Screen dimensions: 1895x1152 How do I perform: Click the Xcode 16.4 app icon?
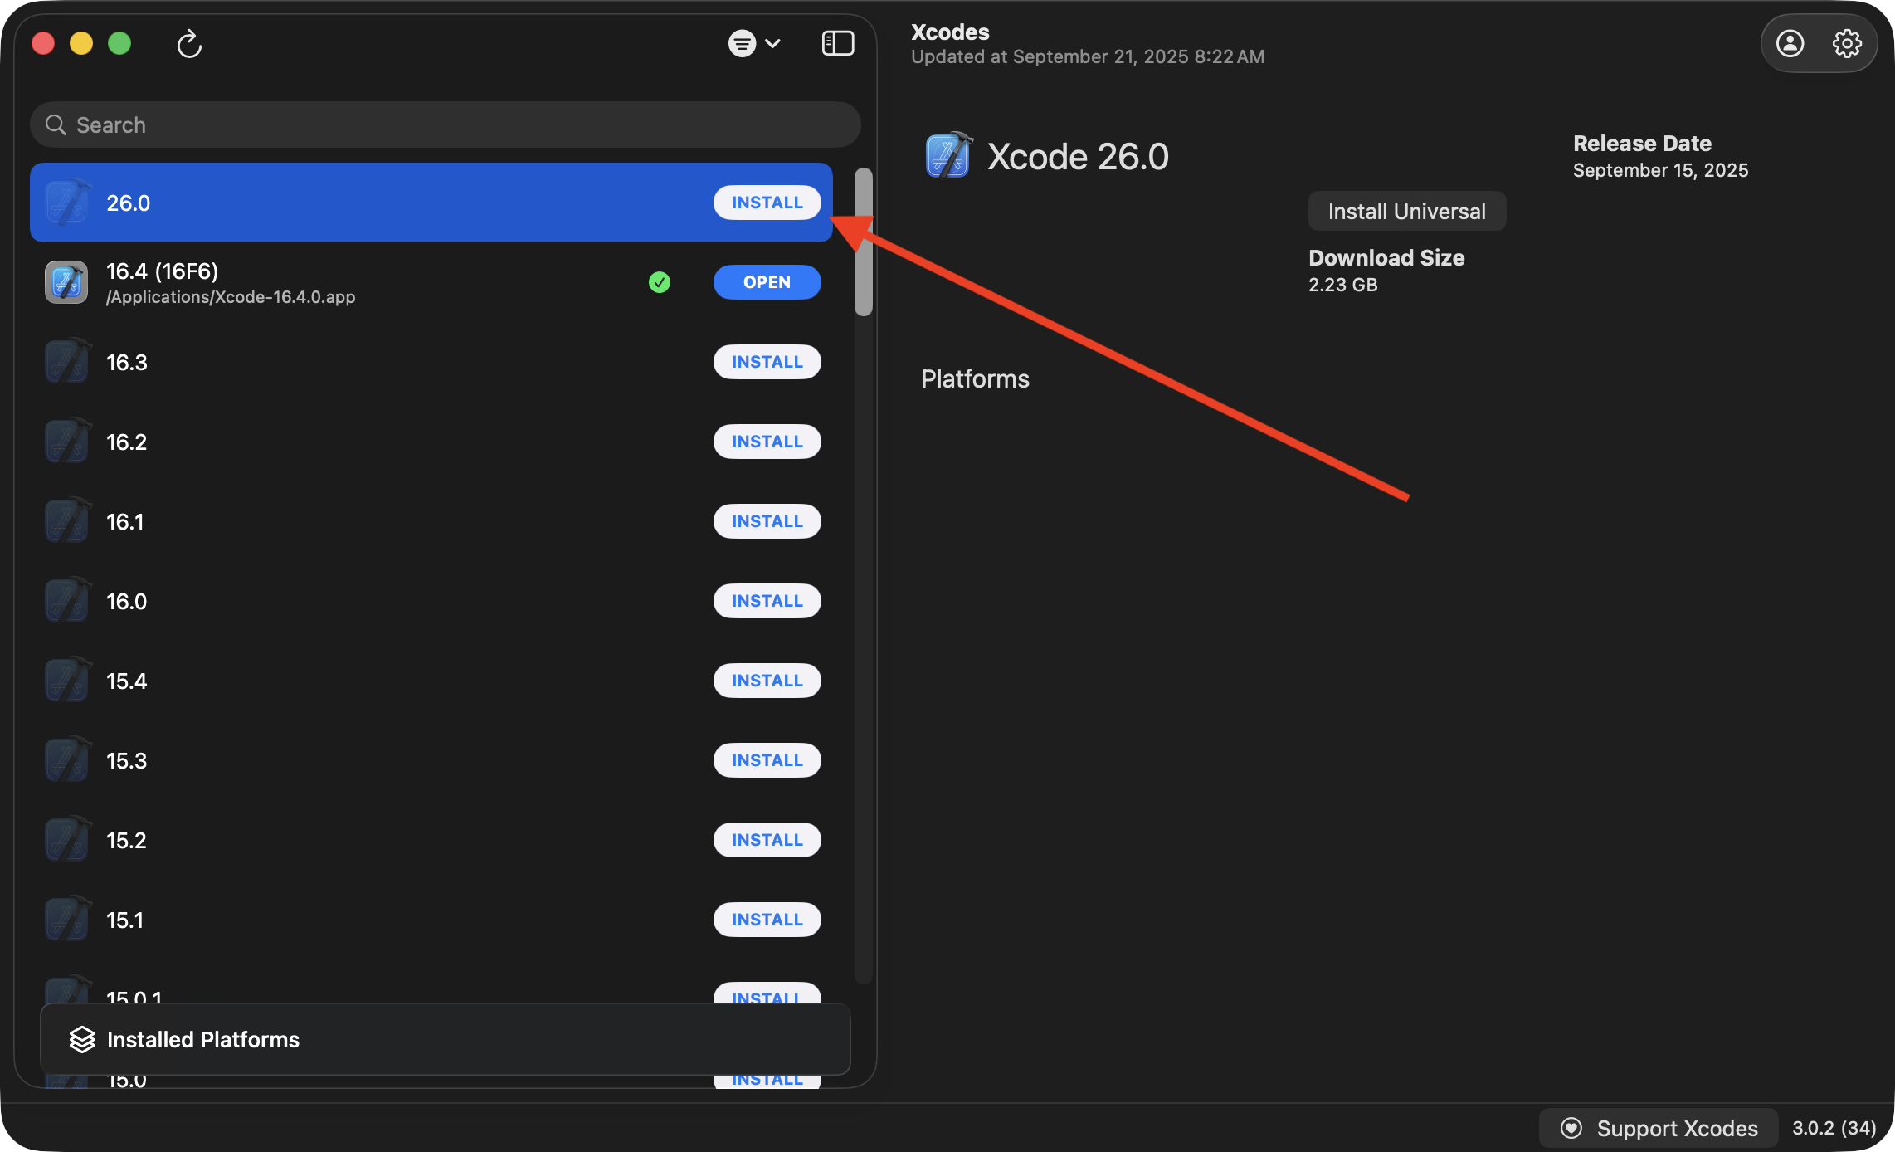pos(66,282)
